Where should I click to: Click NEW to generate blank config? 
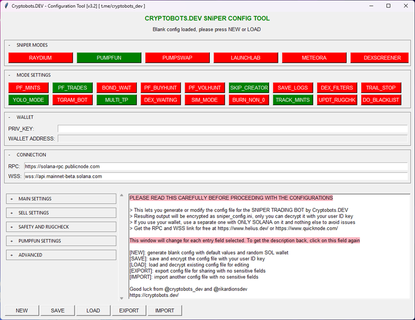22,310
